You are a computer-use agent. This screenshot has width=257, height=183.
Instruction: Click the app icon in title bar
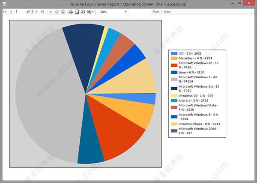click(5, 4)
